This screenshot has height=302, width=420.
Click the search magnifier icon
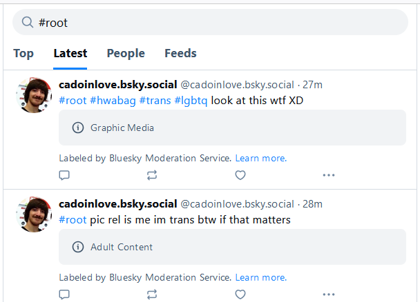[28, 22]
